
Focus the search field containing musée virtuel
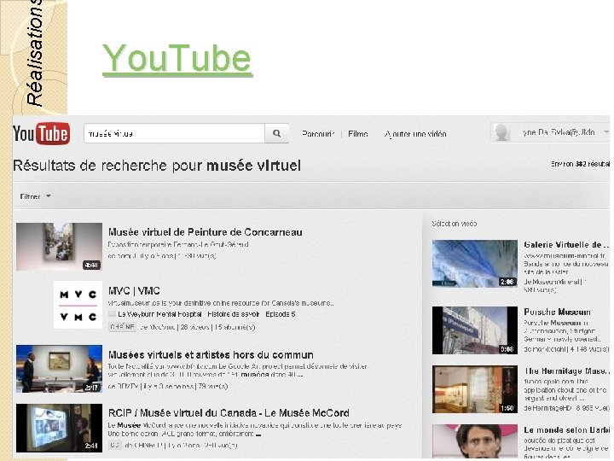click(x=174, y=134)
